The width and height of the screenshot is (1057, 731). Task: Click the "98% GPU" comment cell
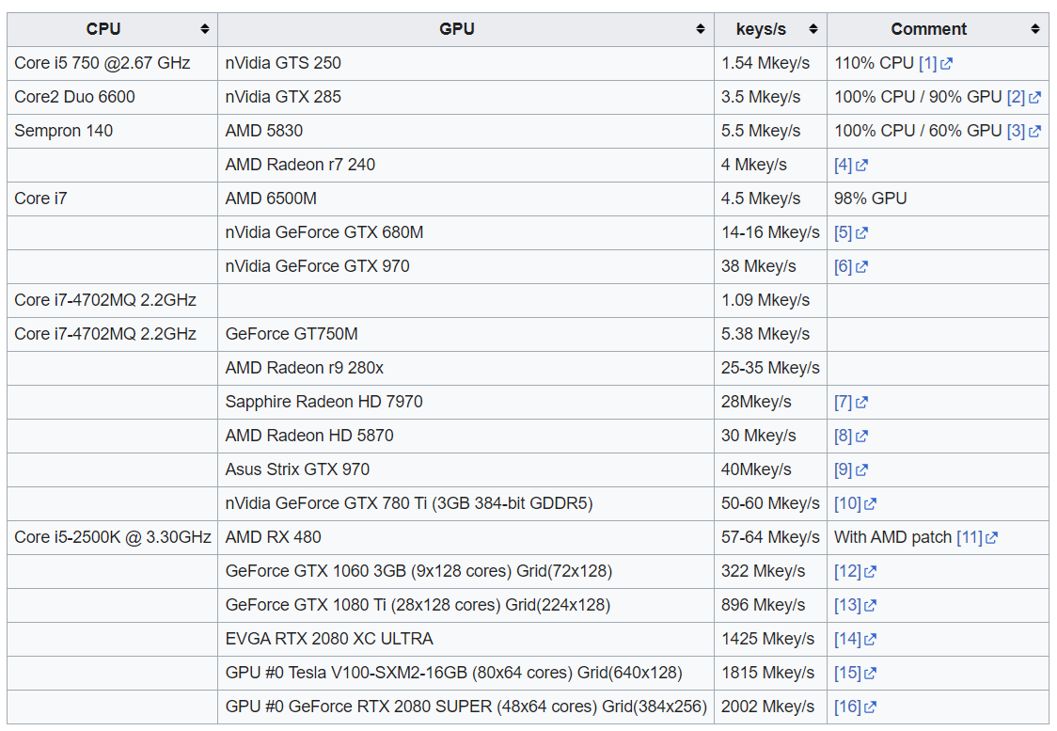pyautogui.click(x=938, y=199)
